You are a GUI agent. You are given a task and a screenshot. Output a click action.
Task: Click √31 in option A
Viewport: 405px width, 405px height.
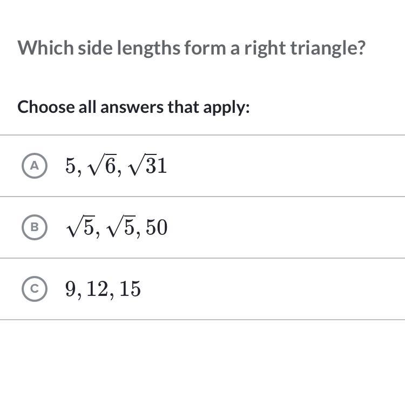coord(147,166)
